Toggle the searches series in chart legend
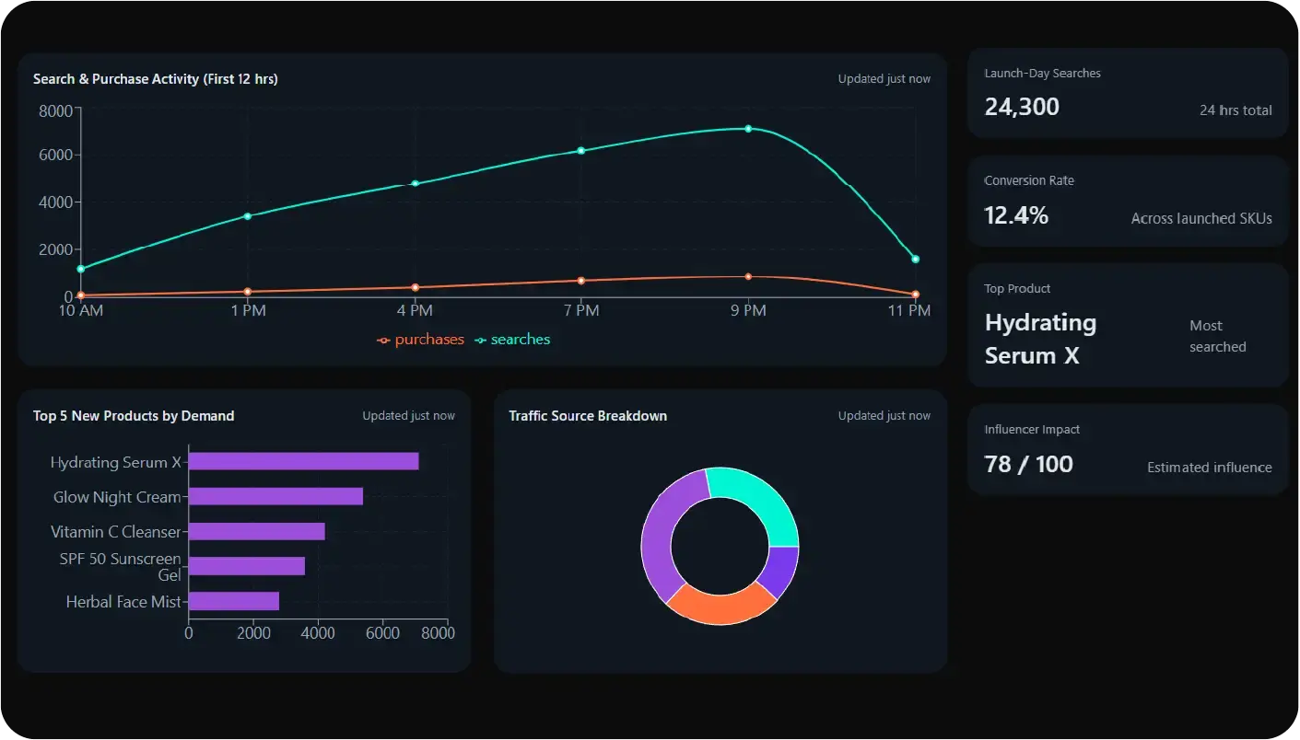Viewport: 1300px width, 740px height. (x=512, y=340)
